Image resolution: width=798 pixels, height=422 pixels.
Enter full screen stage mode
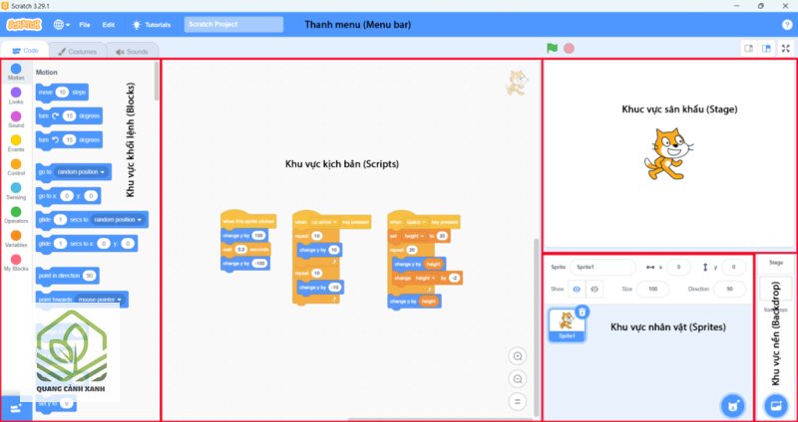[786, 48]
